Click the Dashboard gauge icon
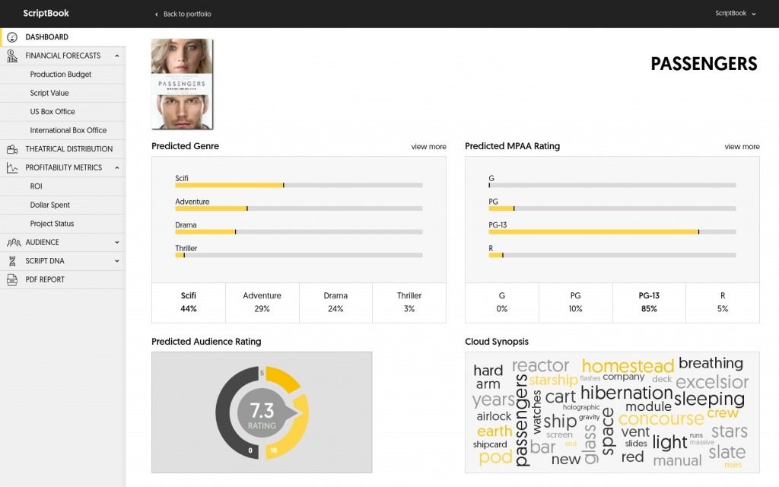The image size is (779, 487). pyautogui.click(x=12, y=37)
